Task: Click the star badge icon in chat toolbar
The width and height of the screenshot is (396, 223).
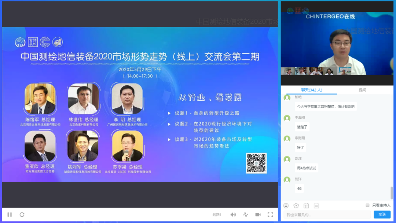Action: (x=296, y=205)
